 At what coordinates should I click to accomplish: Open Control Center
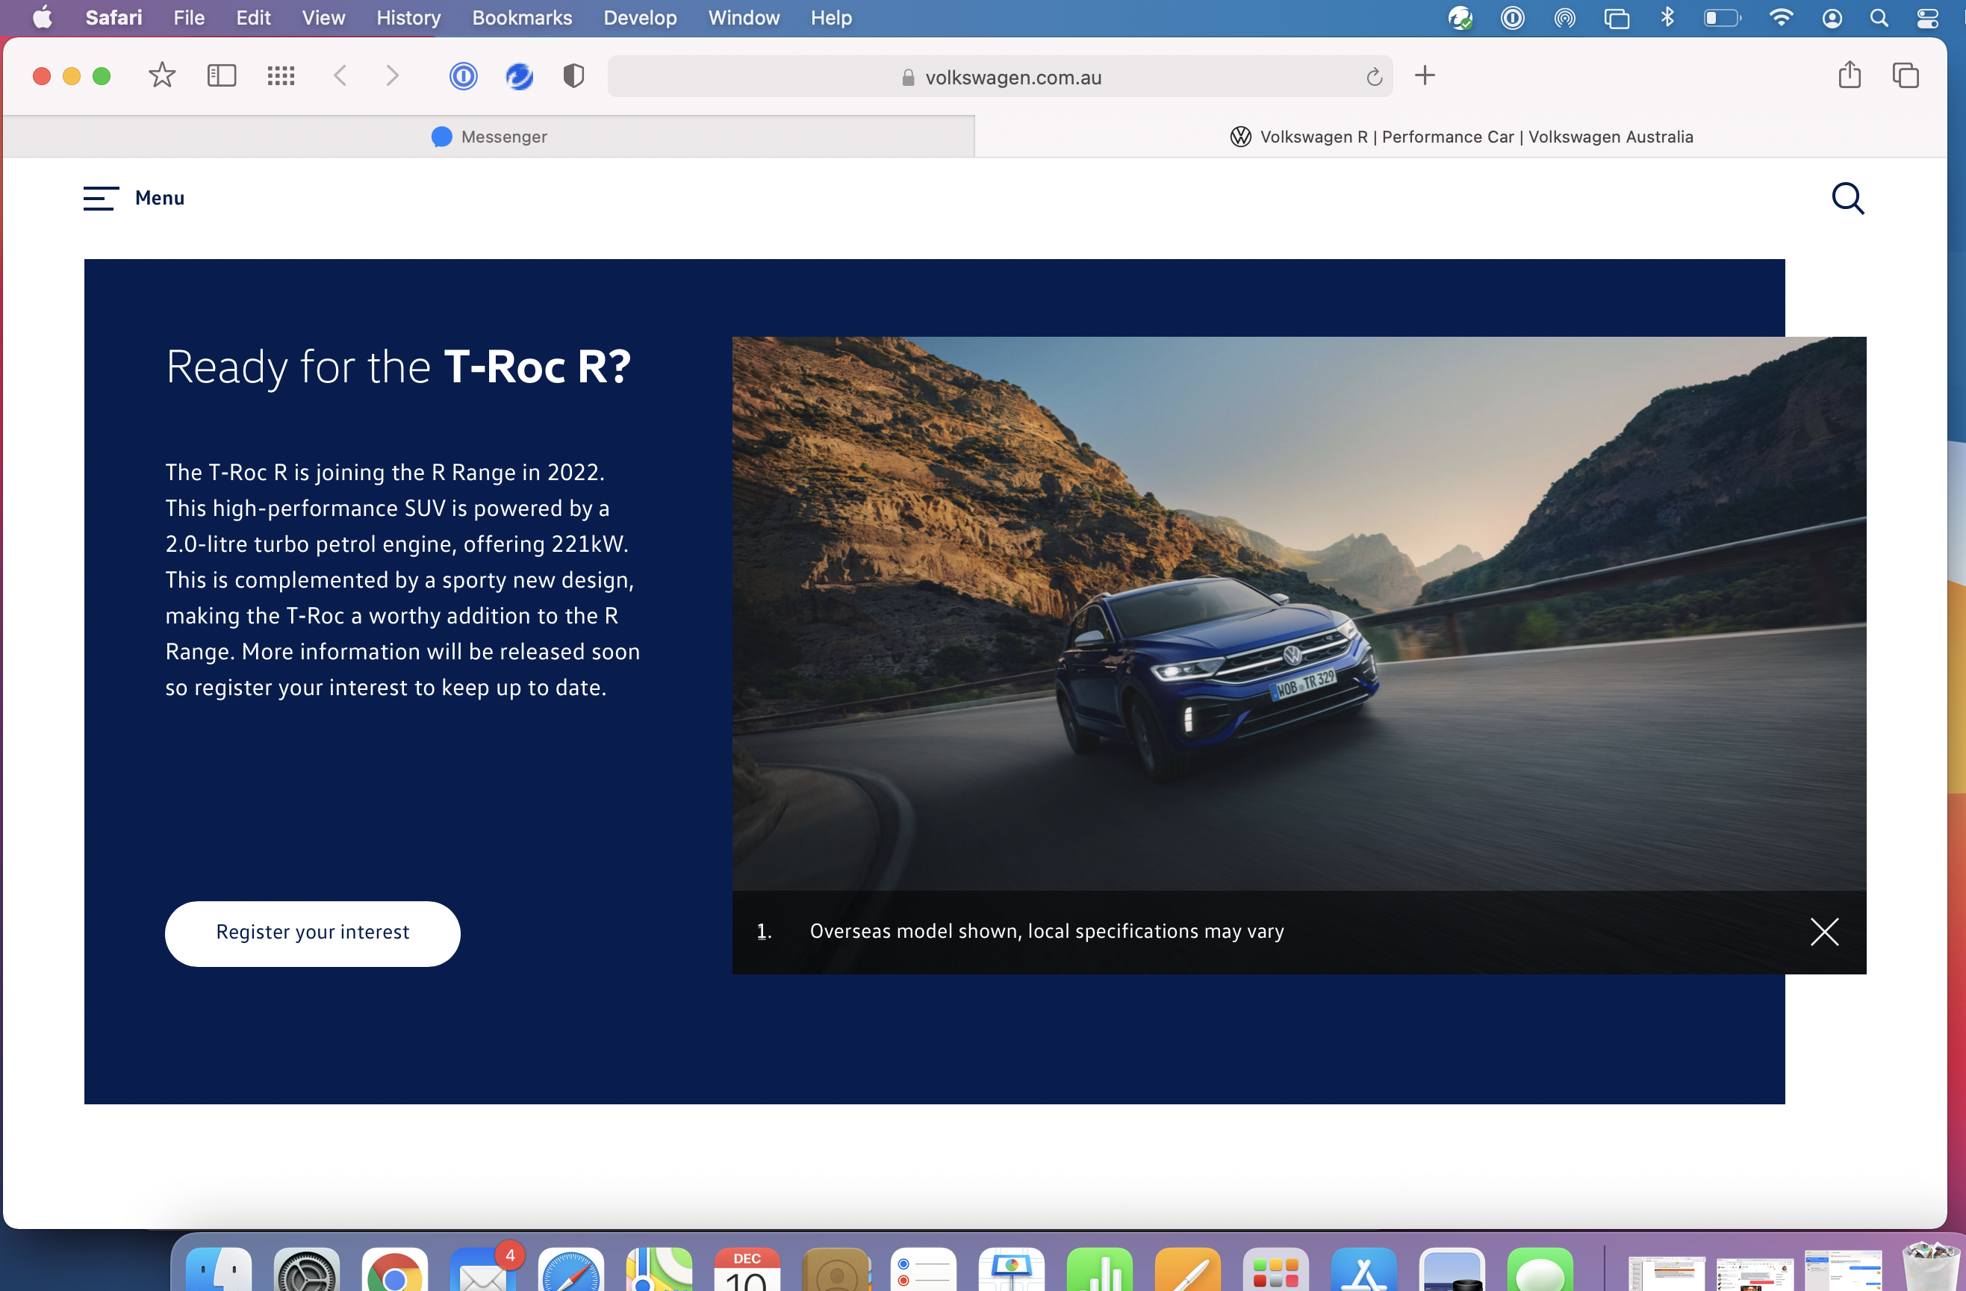tap(1928, 17)
